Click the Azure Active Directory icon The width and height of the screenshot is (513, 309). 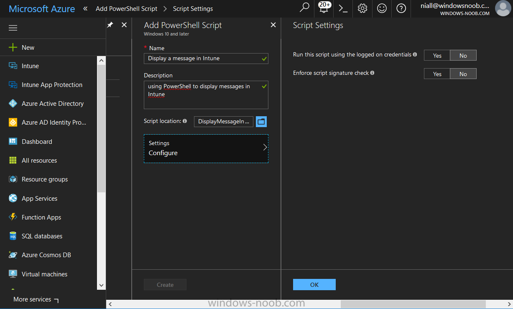click(x=13, y=104)
